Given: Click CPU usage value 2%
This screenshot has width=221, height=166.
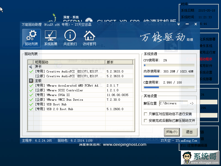Looking at the screenshot, I should [x=165, y=60].
